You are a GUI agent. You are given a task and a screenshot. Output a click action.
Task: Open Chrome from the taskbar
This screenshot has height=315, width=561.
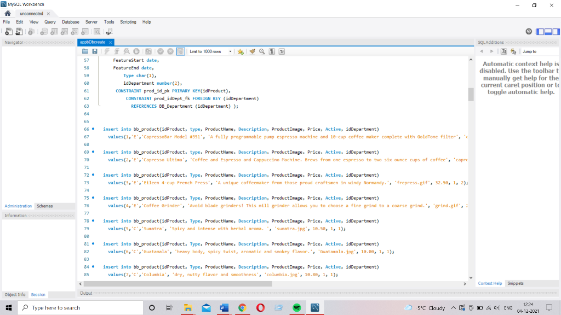(x=242, y=307)
